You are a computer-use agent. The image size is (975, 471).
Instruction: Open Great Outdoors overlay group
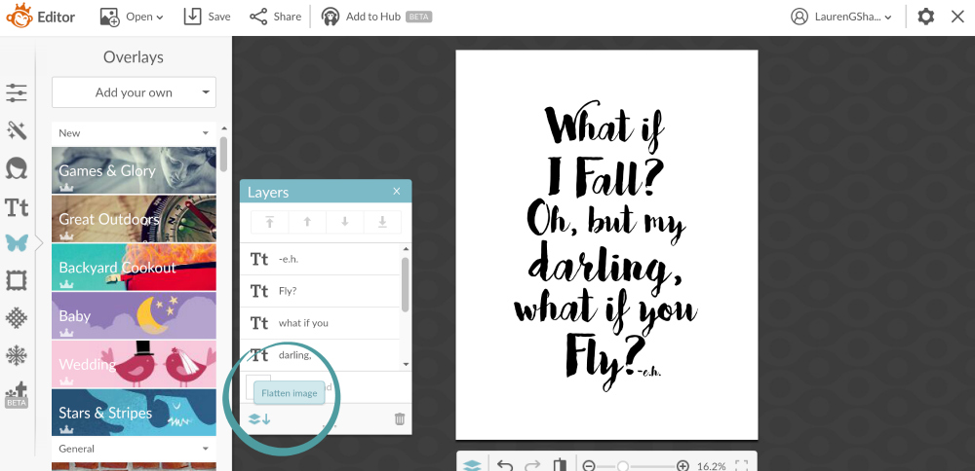coord(134,218)
